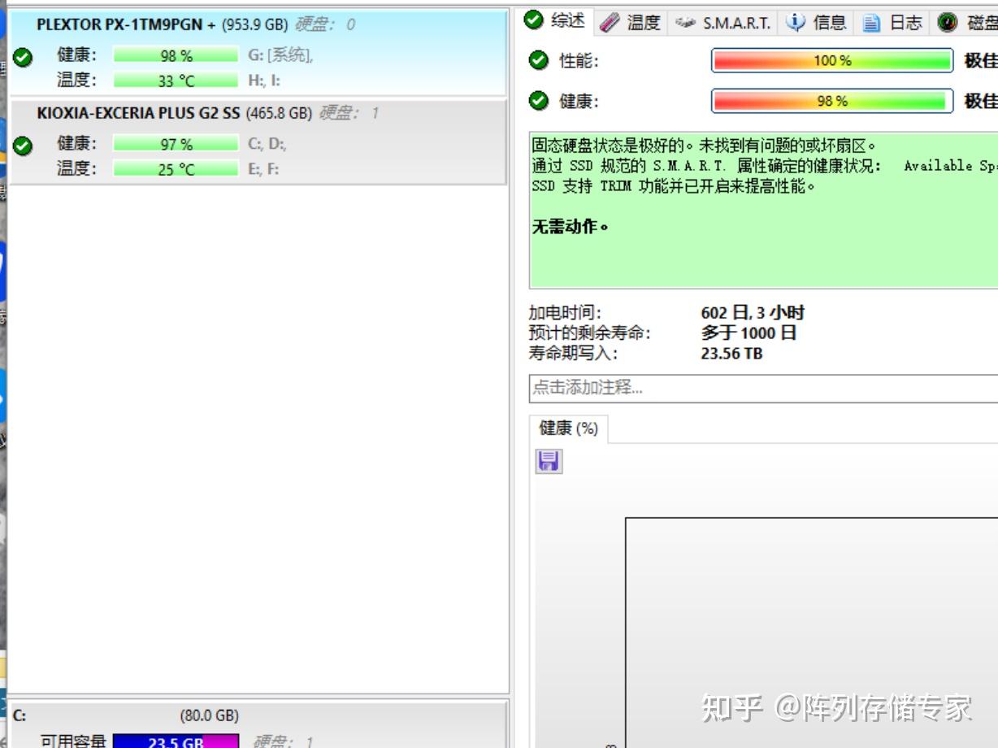Click the E:, F: drive letters text
The width and height of the screenshot is (998, 748).
[x=263, y=169]
